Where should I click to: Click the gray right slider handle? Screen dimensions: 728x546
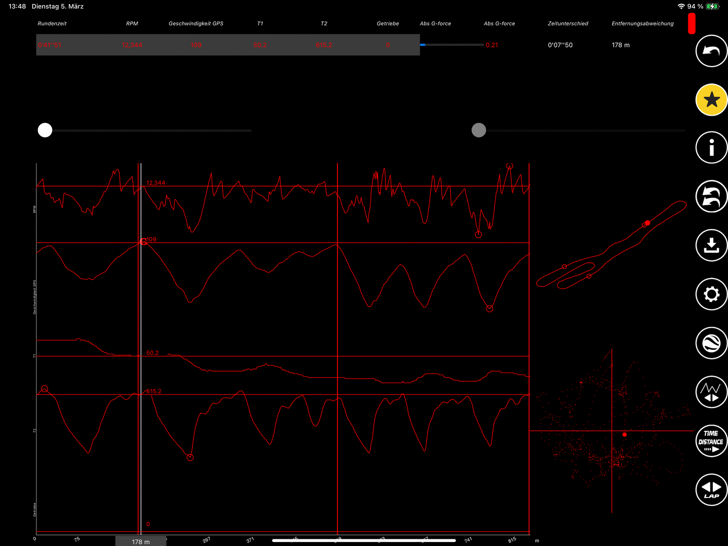coord(478,130)
